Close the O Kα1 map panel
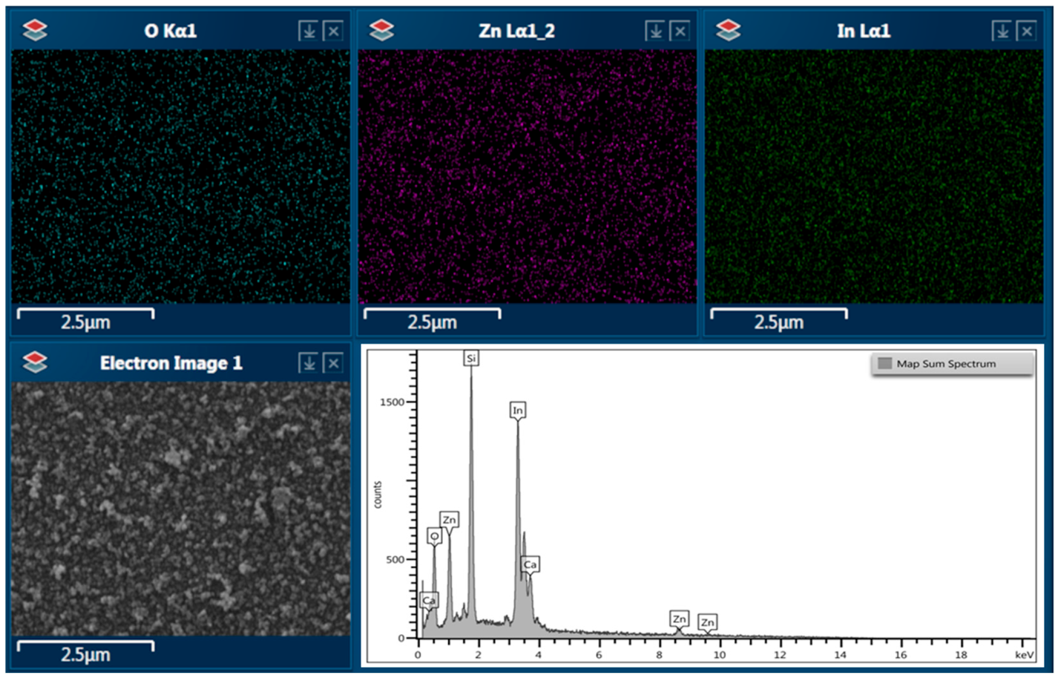Screen dimensions: 1058x679 333,31
